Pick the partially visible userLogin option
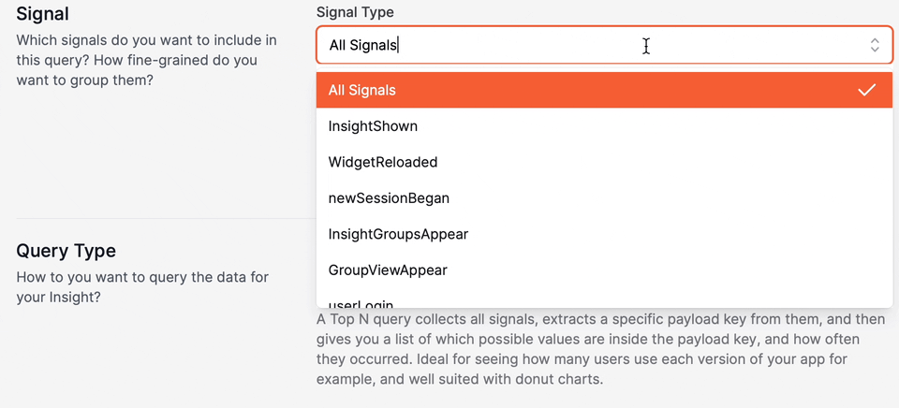Screen dimensions: 899x408 coord(361,302)
